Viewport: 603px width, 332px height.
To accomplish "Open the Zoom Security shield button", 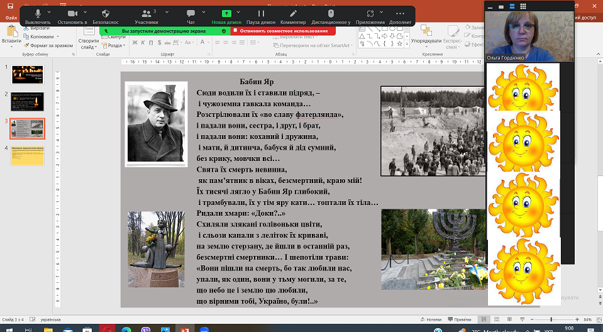I will coord(106,16).
